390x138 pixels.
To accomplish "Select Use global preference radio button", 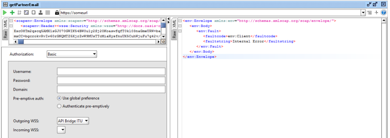I will tap(59, 98).
